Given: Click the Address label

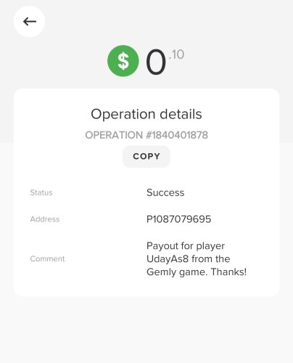Looking at the screenshot, I should point(45,219).
